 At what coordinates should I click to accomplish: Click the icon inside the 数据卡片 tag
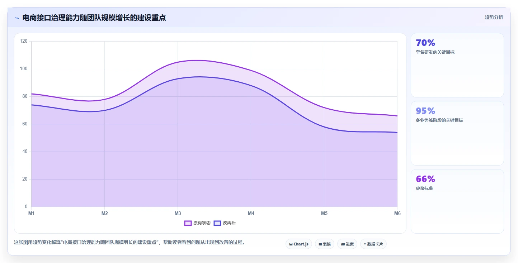coord(365,244)
